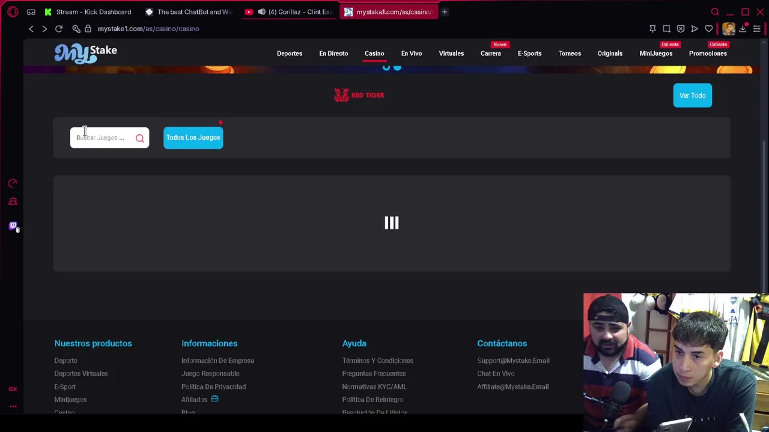This screenshot has height=432, width=769.
Task: Bookmark the page with the heart icon
Action: pyautogui.click(x=709, y=29)
